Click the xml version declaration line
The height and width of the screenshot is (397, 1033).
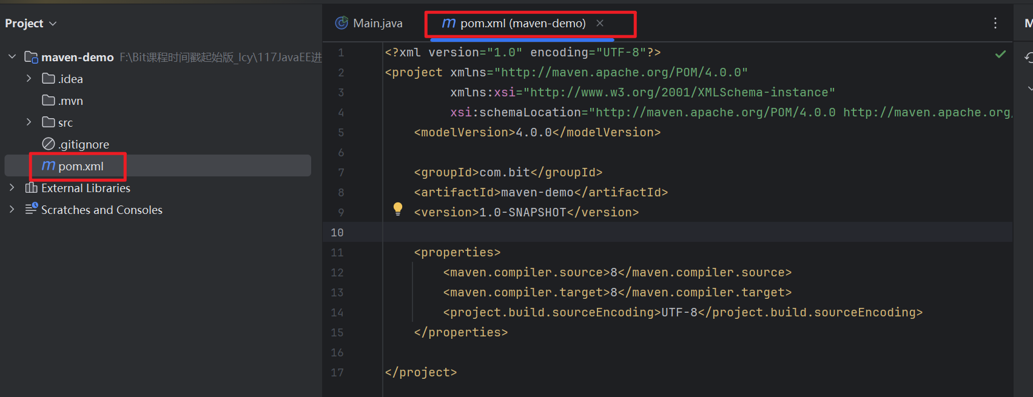tap(523, 52)
